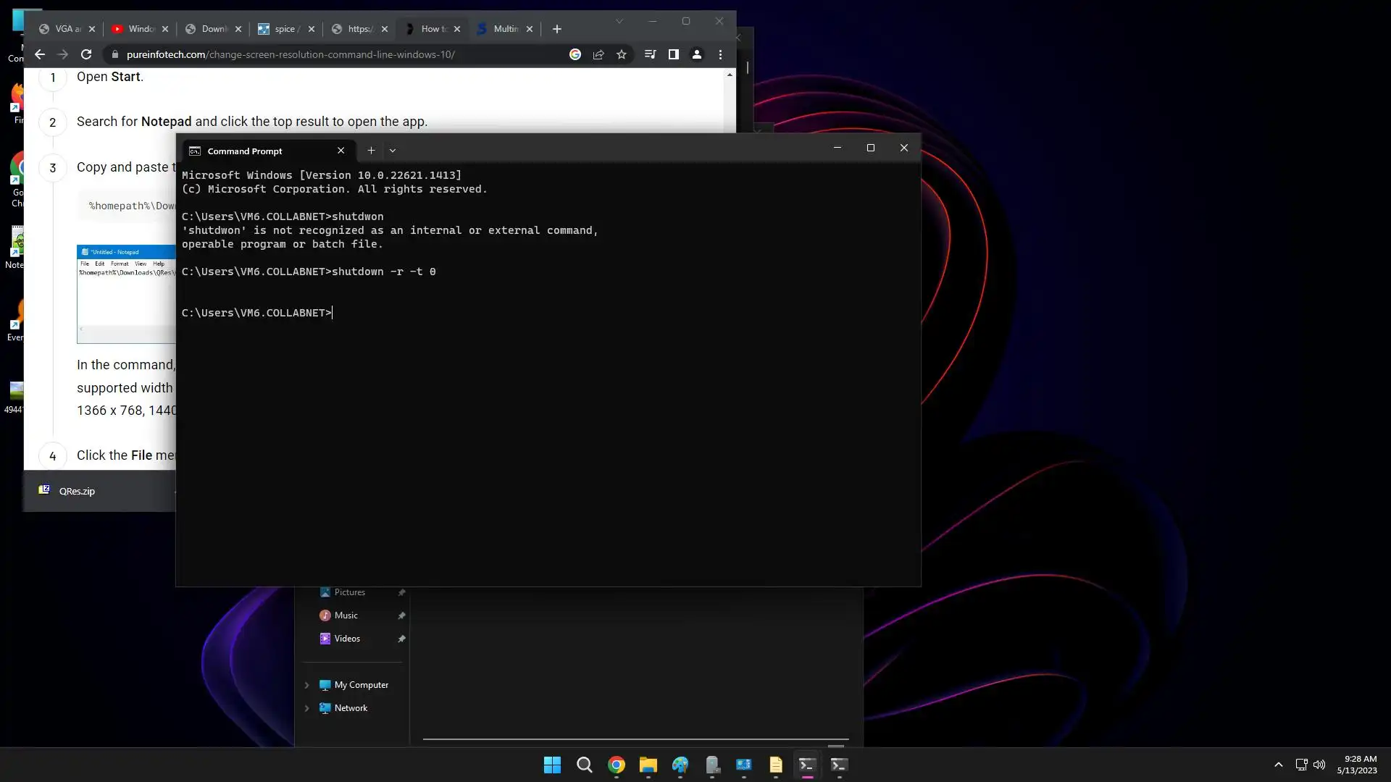Toggle the Chrome side panel
Image resolution: width=1391 pixels, height=782 pixels.
pyautogui.click(x=673, y=54)
